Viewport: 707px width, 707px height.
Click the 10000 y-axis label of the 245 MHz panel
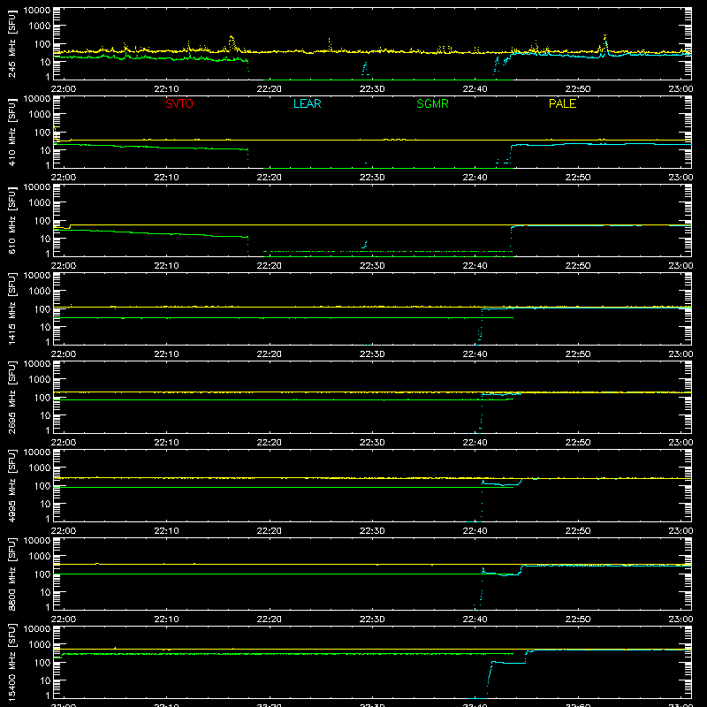pyautogui.click(x=37, y=11)
